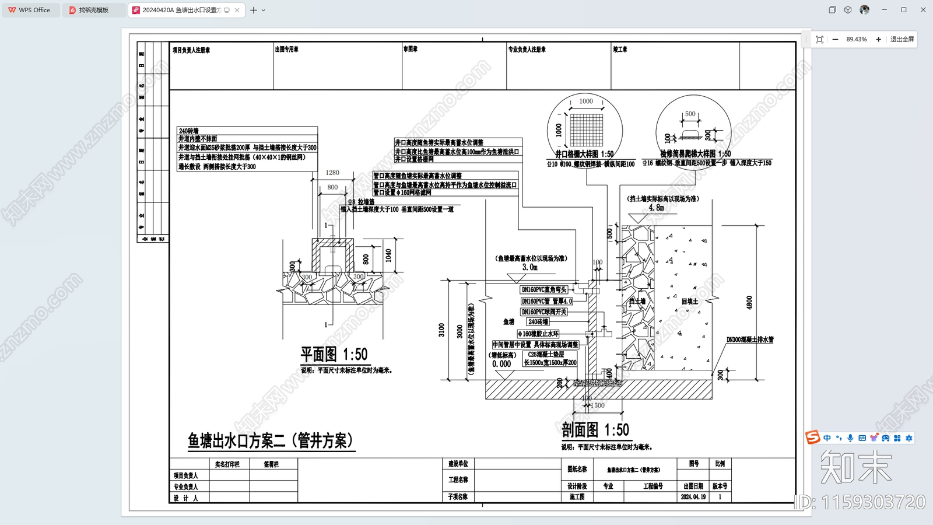The height and width of the screenshot is (525, 933).
Task: Toggle Chinese punctuation mode on Sogou bar
Action: click(x=839, y=438)
